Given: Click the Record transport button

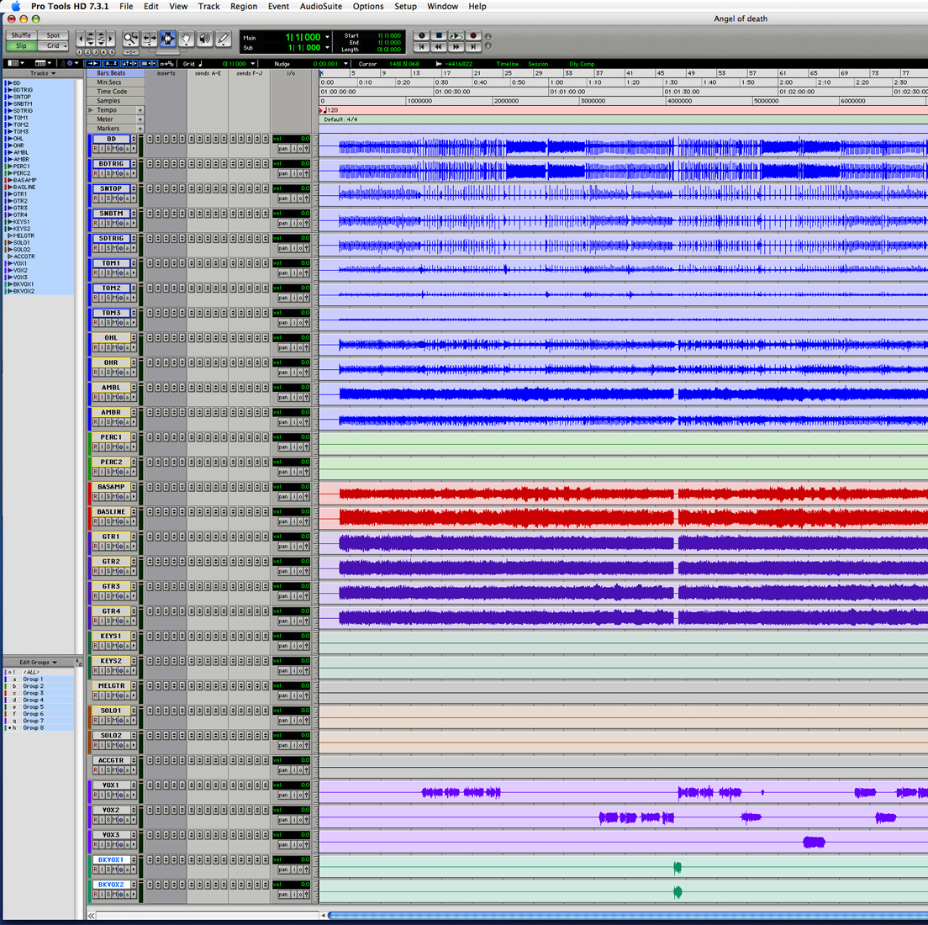Looking at the screenshot, I should click(473, 35).
